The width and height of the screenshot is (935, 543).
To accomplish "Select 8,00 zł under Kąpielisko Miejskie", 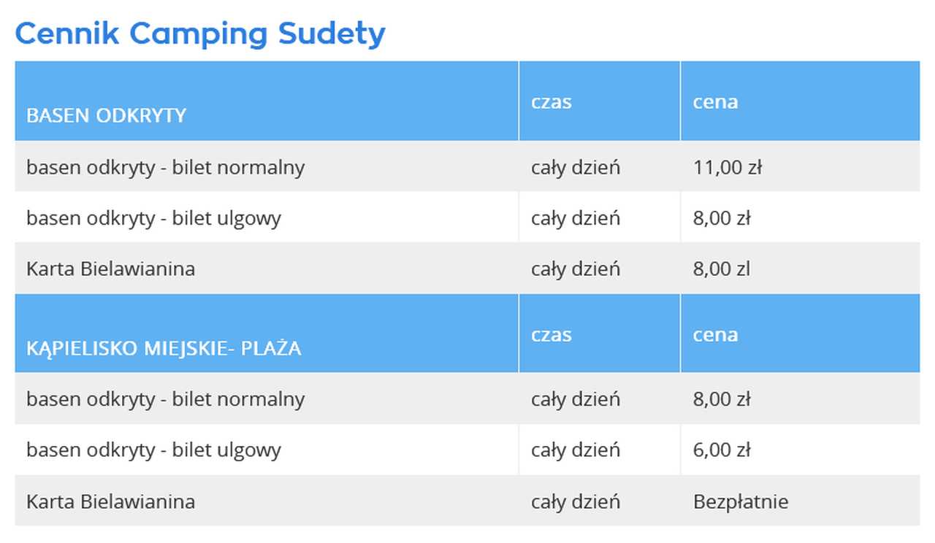I will (722, 399).
